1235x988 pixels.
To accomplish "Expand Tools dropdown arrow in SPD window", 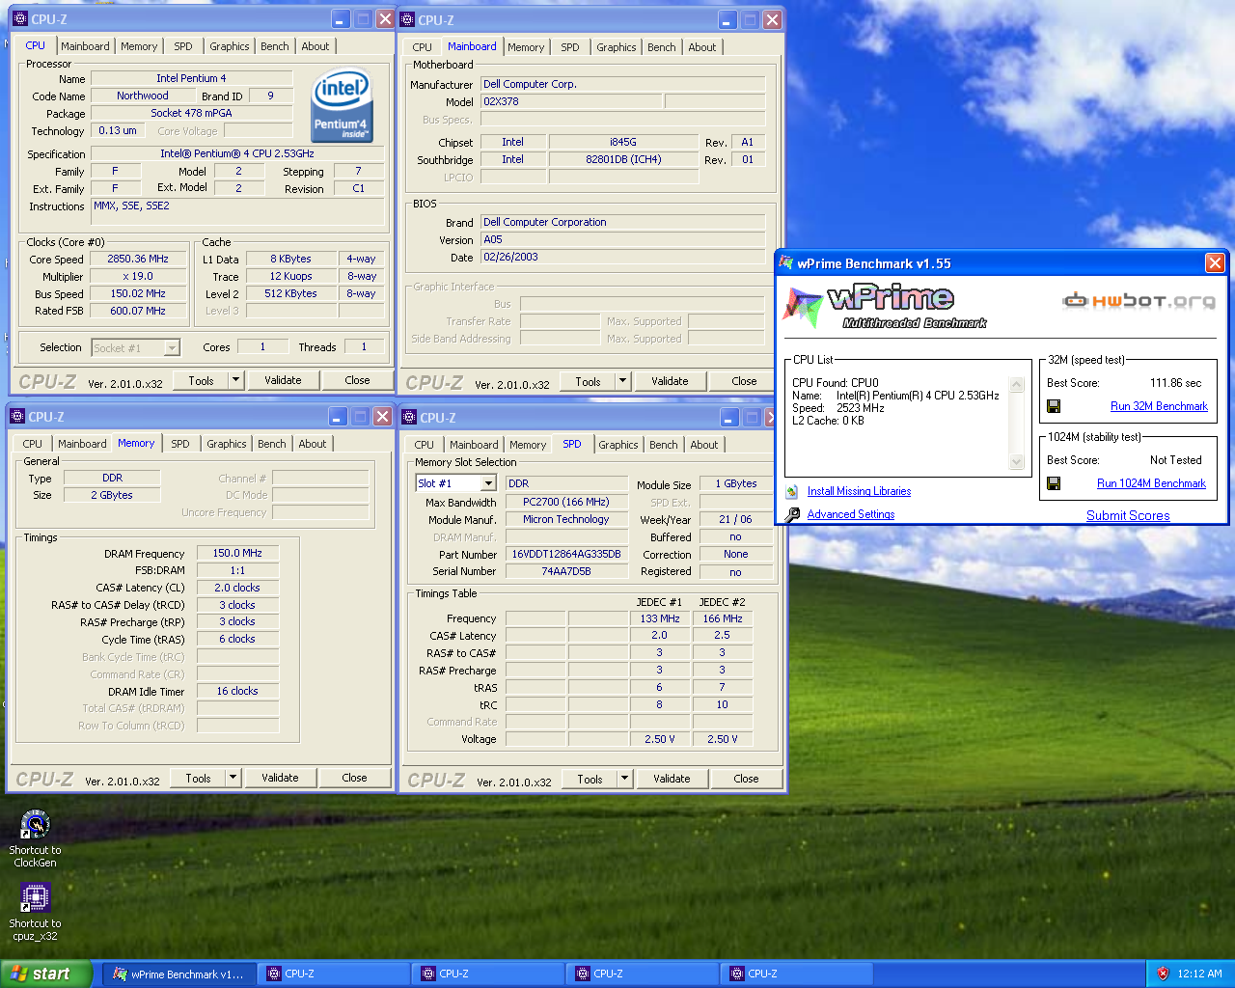I will coord(624,779).
